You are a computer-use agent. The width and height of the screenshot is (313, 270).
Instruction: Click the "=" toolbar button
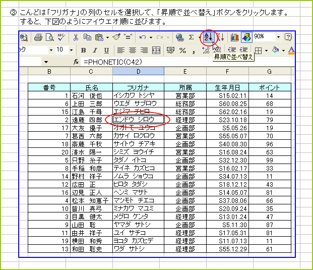128,37
